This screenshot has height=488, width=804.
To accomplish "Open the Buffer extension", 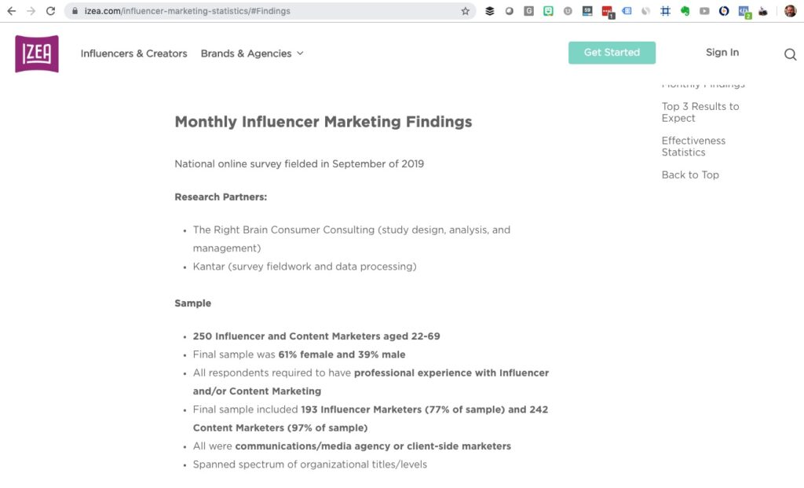I will tap(489, 11).
